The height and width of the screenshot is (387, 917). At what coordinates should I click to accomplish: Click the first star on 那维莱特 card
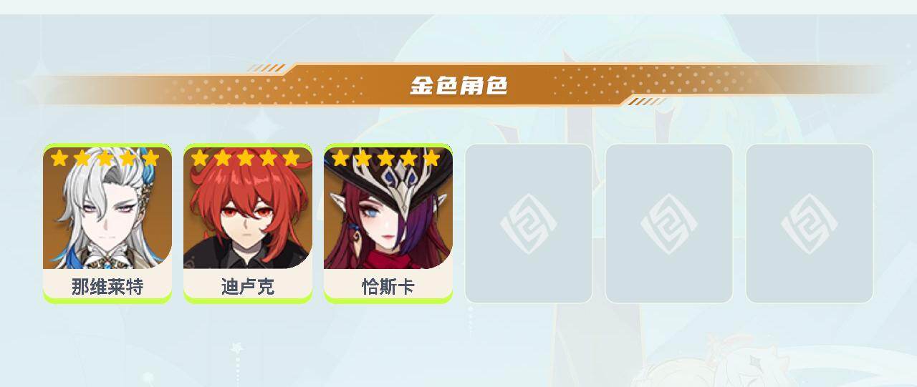tap(59, 158)
